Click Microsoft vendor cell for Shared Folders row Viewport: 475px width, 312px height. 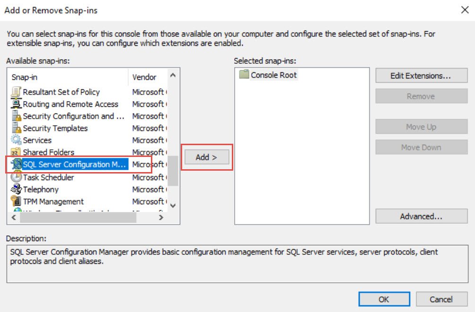pyautogui.click(x=149, y=152)
